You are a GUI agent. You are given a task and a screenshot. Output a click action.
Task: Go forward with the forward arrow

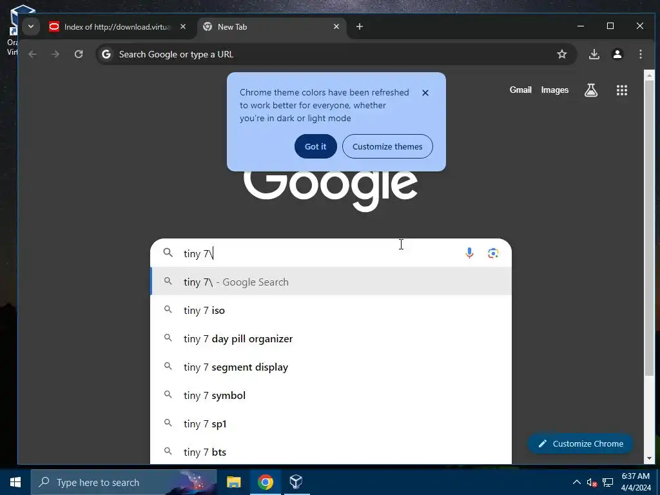pyautogui.click(x=55, y=54)
